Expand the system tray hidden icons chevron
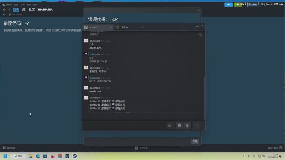The width and height of the screenshot is (285, 160). [x=243, y=156]
